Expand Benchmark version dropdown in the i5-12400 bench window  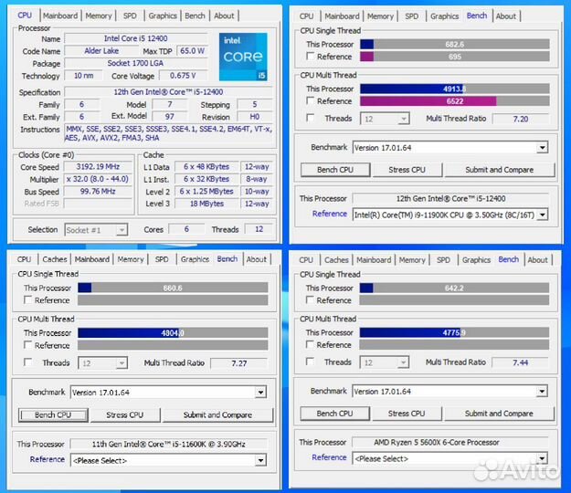pos(450,148)
